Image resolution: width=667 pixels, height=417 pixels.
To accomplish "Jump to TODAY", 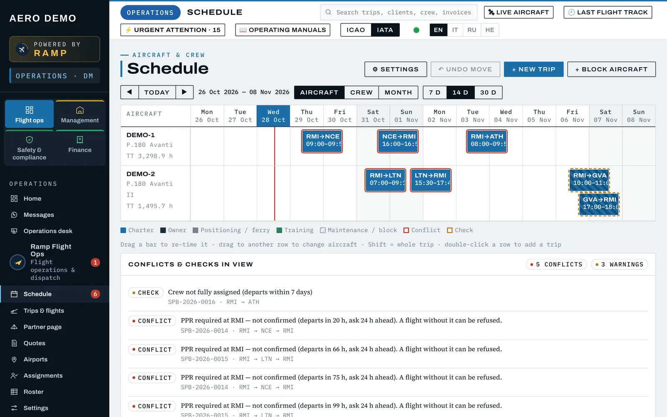I will pyautogui.click(x=157, y=92).
